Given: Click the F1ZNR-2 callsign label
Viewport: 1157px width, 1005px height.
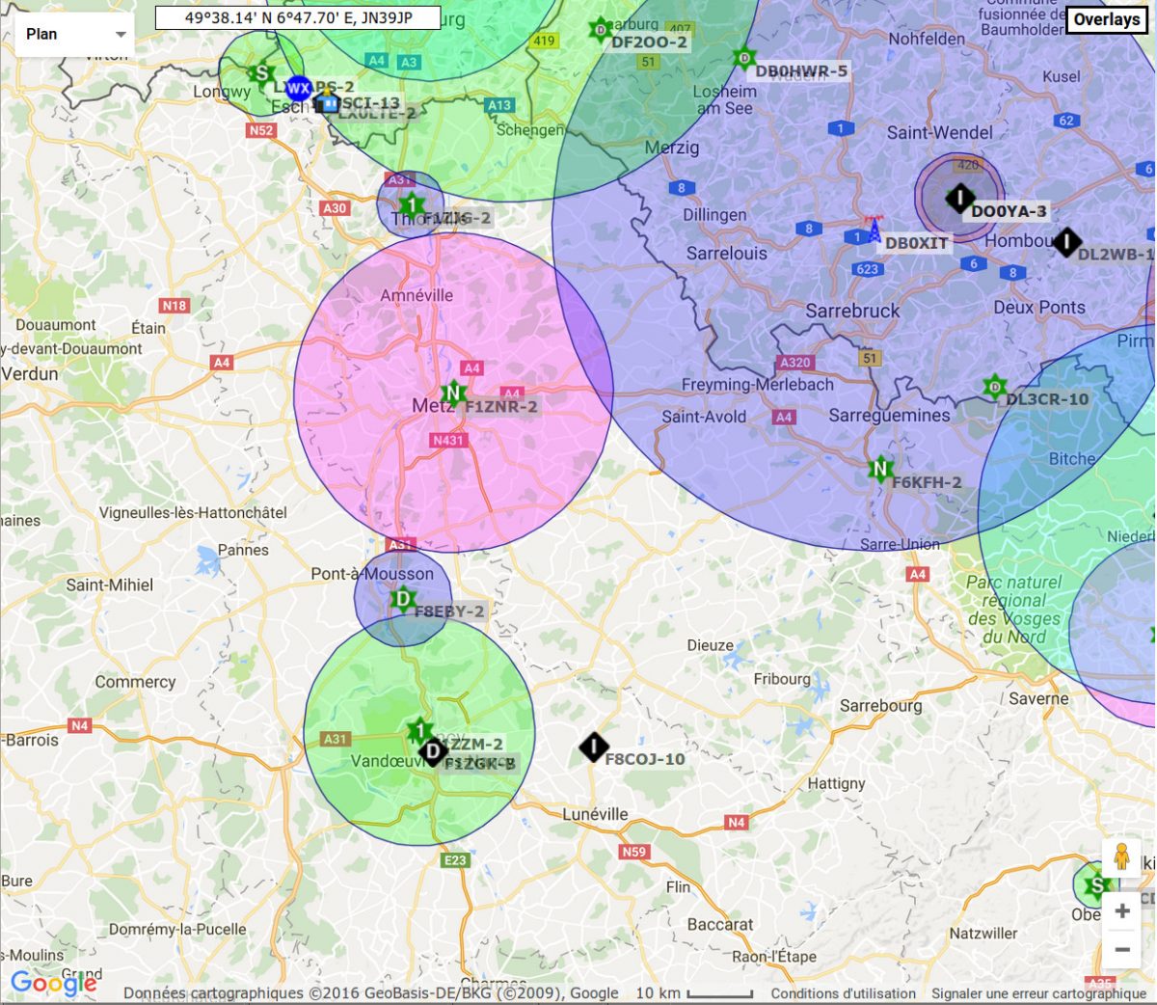Looking at the screenshot, I should point(501,407).
